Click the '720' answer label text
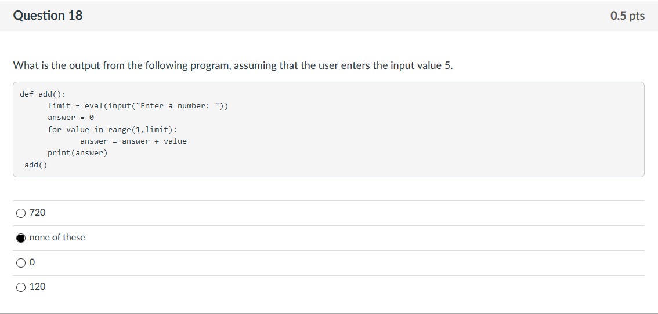Viewport: 658px width, 314px height. (x=37, y=213)
